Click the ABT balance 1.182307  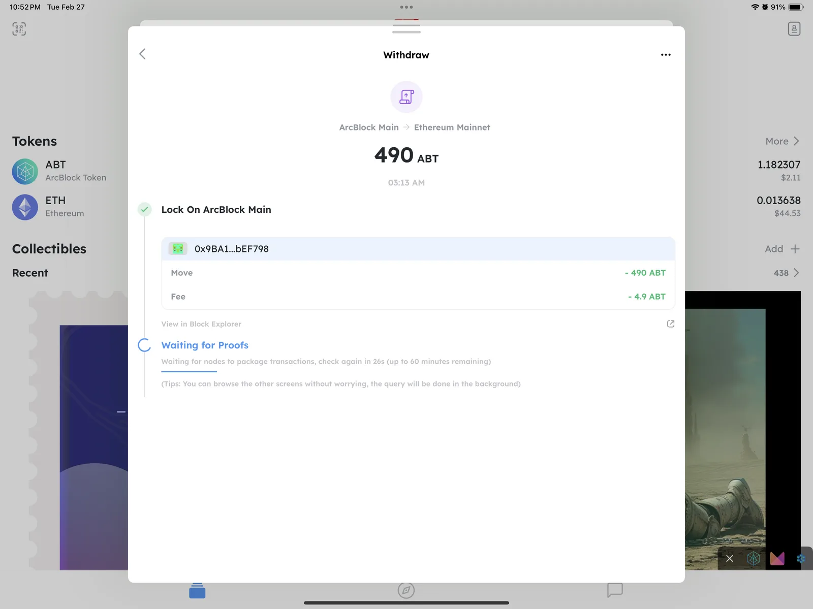coord(779,165)
